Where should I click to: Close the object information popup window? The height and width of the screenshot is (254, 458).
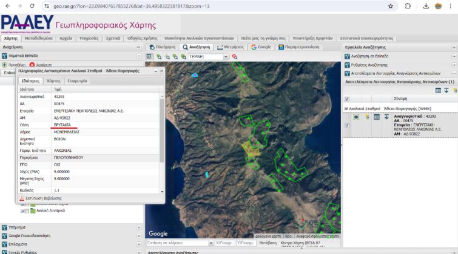[161, 71]
